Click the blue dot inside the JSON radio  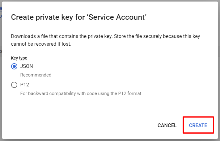click(x=14, y=66)
